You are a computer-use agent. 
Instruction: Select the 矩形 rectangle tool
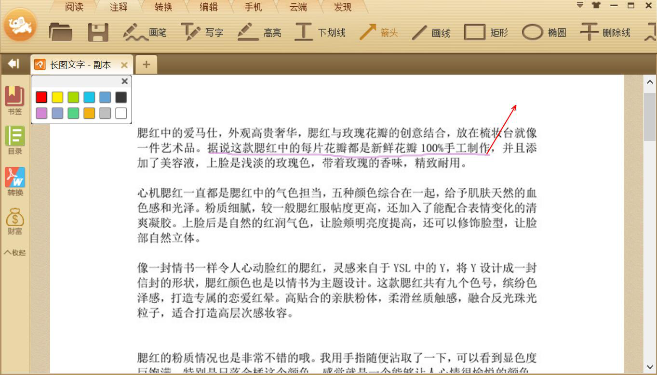click(x=486, y=32)
